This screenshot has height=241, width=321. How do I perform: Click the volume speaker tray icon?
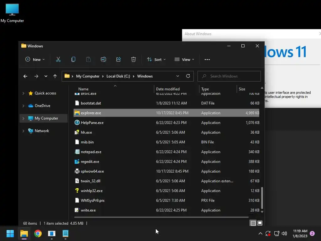pos(284,233)
